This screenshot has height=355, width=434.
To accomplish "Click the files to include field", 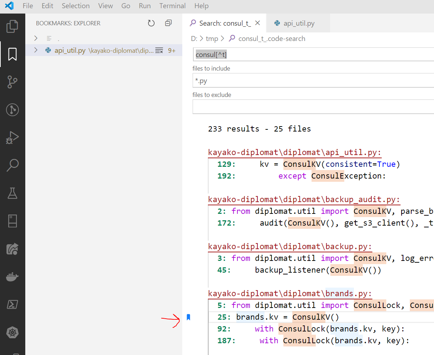I will point(313,81).
